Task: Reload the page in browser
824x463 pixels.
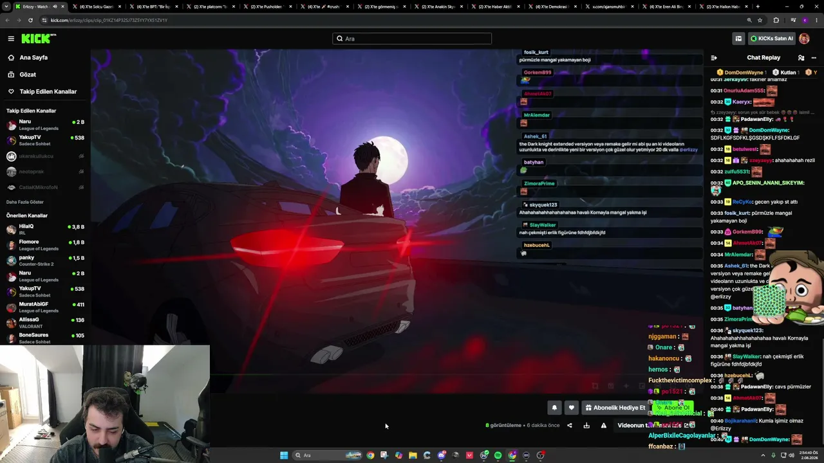Action: 30,20
